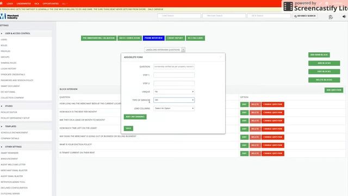Click the Add Question button

coord(334,90)
